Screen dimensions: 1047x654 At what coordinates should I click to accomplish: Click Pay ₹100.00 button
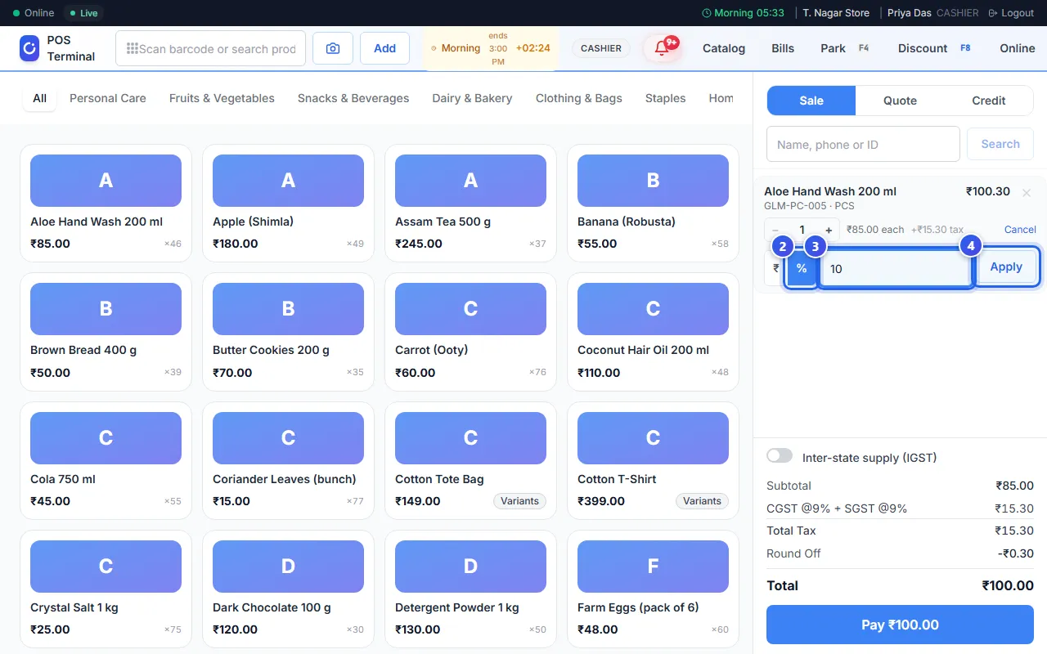[900, 625]
